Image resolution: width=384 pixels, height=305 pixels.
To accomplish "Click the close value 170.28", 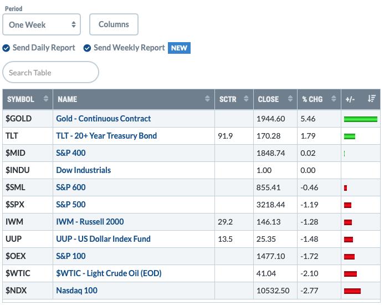I will coord(268,136).
